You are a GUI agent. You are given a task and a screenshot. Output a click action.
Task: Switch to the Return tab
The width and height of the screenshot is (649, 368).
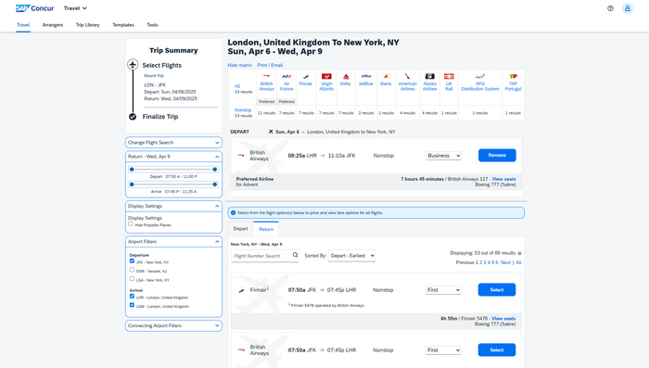(x=266, y=229)
